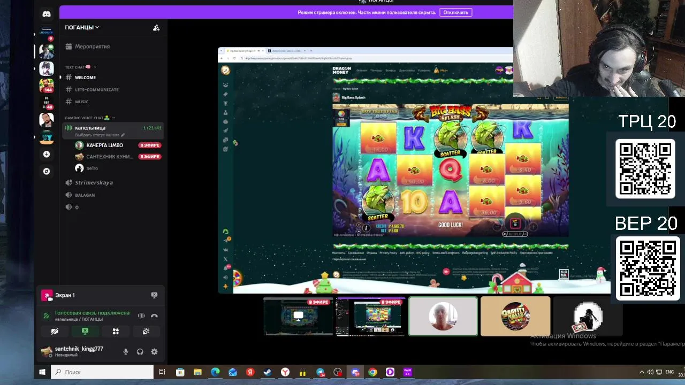Open santehnik_kingg777 user profile panel
The height and width of the screenshot is (385, 685).
[78, 351]
